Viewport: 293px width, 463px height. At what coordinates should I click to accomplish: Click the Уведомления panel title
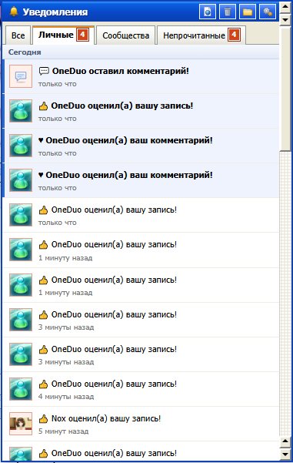[55, 12]
